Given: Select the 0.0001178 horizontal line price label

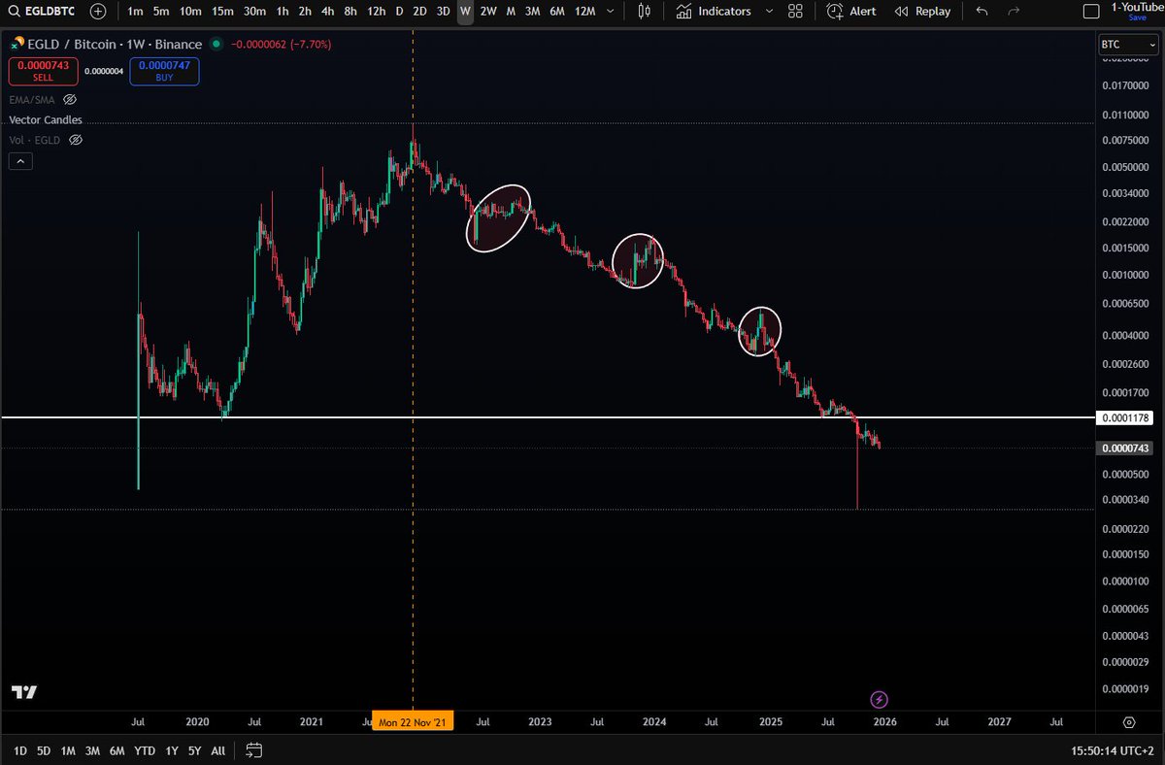Looking at the screenshot, I should pos(1126,417).
